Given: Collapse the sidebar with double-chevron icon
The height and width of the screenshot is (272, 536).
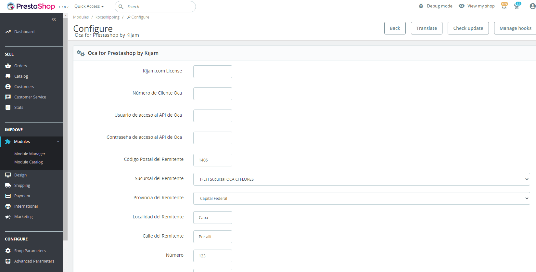Looking at the screenshot, I should [x=54, y=19].
